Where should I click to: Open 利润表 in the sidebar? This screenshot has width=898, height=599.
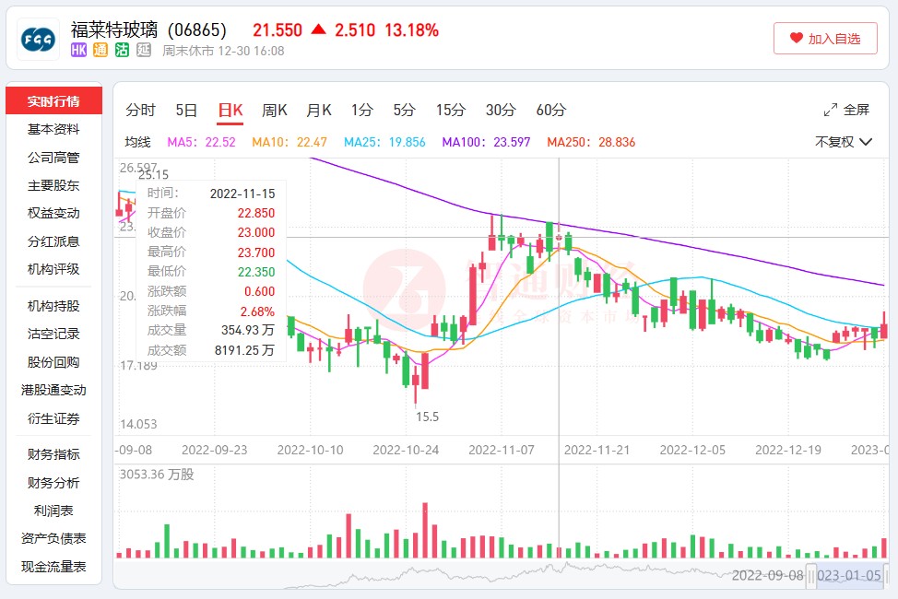[53, 510]
